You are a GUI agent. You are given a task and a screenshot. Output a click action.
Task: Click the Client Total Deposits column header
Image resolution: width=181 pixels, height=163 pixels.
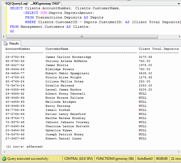[x=159, y=49]
